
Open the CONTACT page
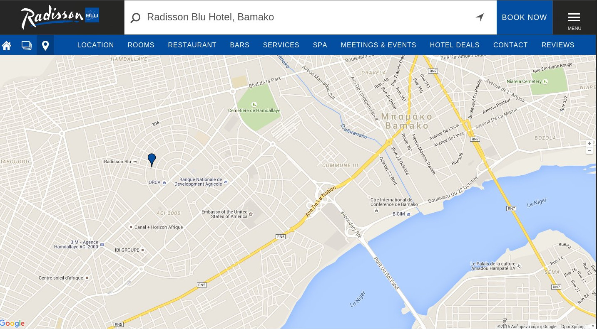coord(510,45)
